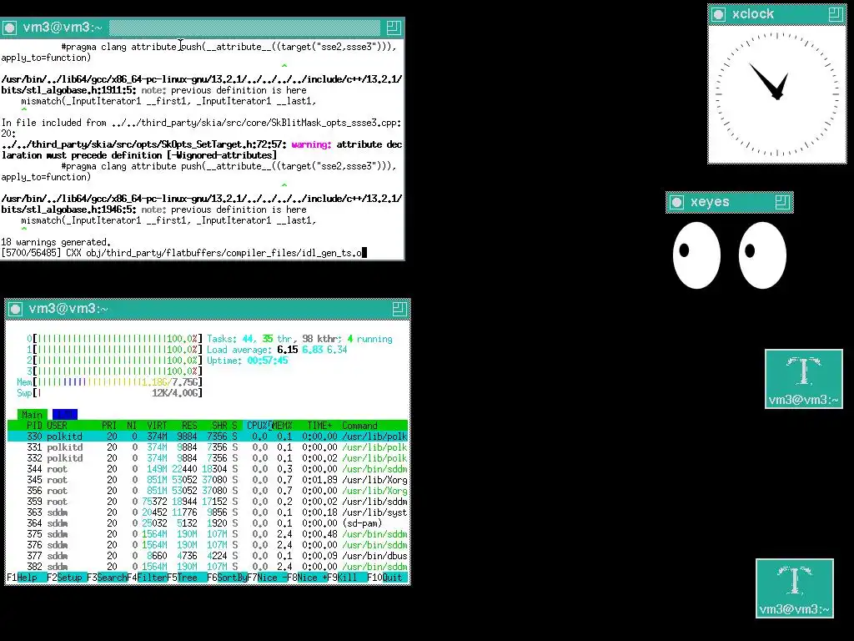The image size is (854, 641).
Task: Select process row PID 345 Xorg
Action: coord(208,480)
